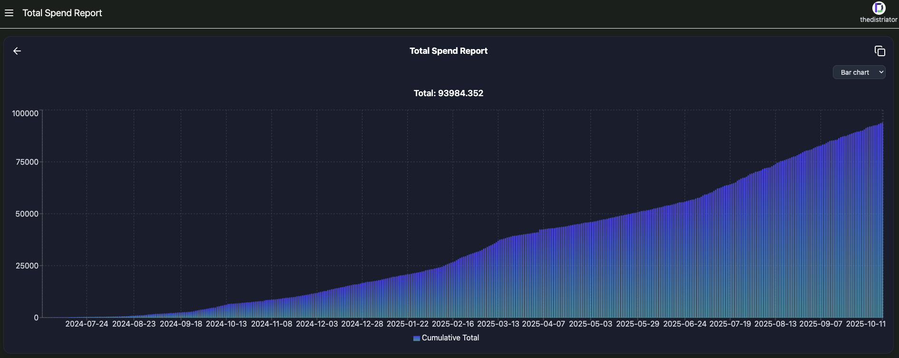Click the 100000 y-axis label
Image resolution: width=899 pixels, height=358 pixels.
pyautogui.click(x=25, y=113)
